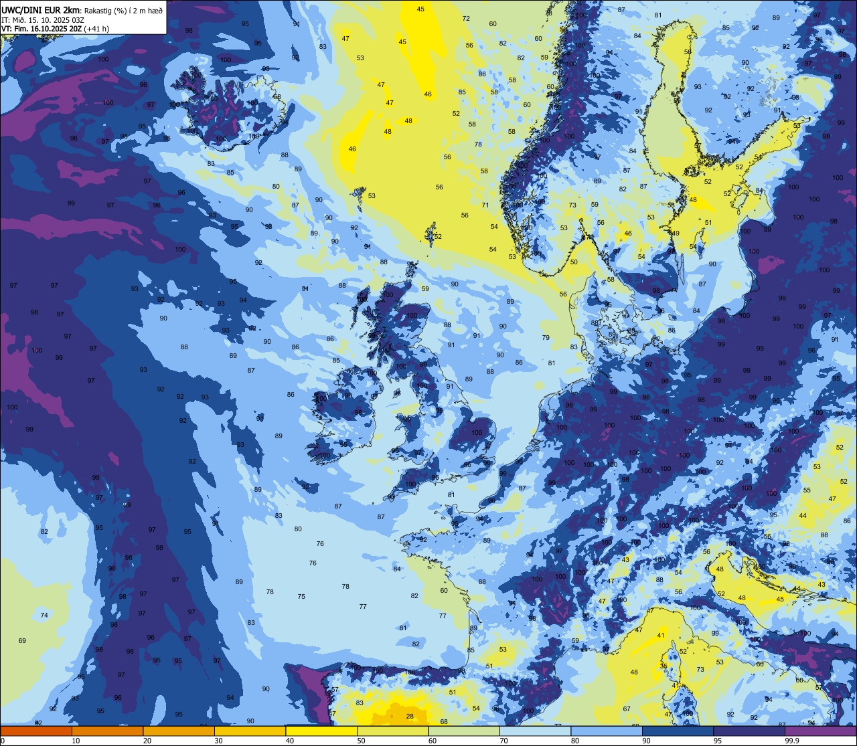Select the bright yellow 40–50 legend band
857x746 pixels.
coord(321,731)
